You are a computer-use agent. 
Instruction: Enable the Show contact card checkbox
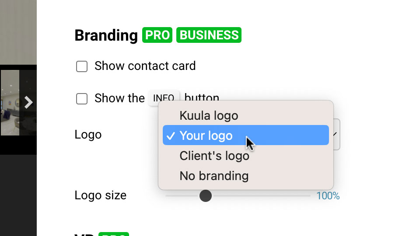click(82, 66)
